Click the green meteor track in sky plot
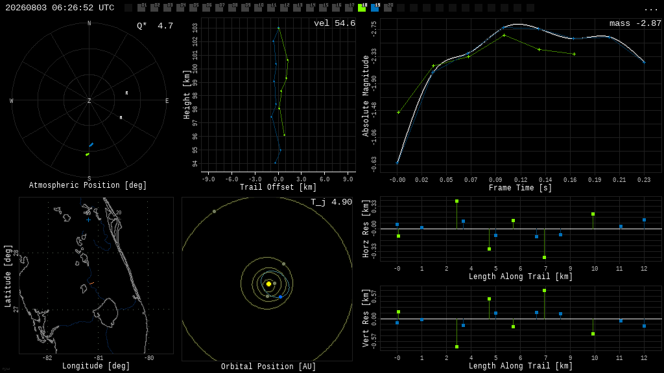664x373 pixels. pyautogui.click(x=88, y=154)
